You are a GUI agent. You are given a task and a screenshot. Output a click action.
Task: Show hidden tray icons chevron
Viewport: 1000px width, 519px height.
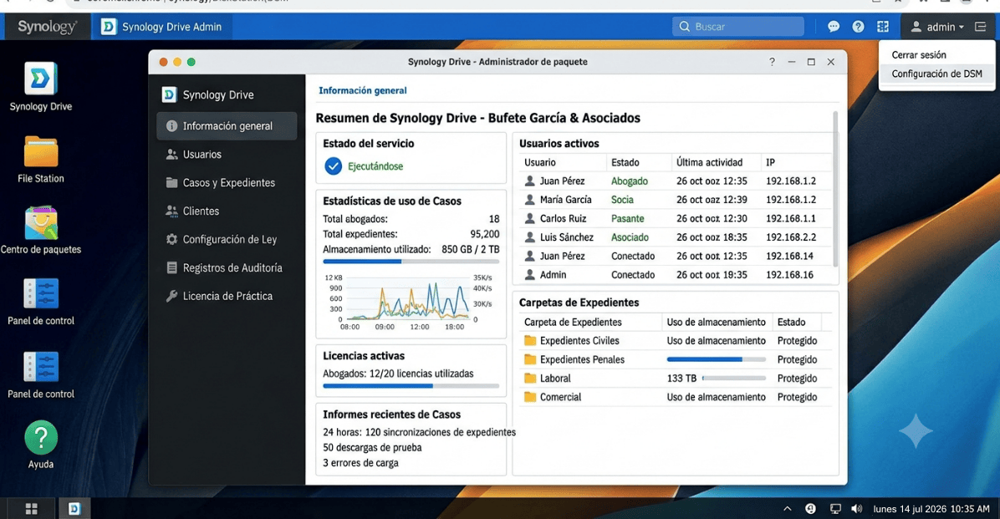point(787,508)
